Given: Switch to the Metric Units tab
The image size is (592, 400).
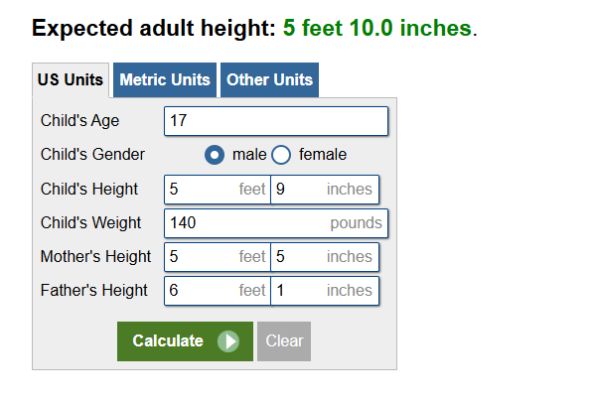Looking at the screenshot, I should [165, 80].
